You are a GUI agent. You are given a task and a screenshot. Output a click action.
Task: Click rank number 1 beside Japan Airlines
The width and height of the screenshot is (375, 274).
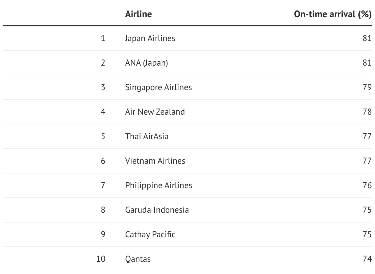[103, 38]
